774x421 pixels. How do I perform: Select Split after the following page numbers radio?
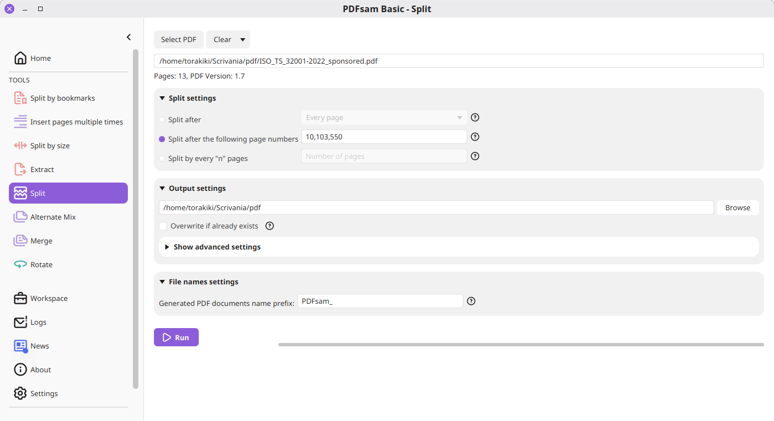162,139
